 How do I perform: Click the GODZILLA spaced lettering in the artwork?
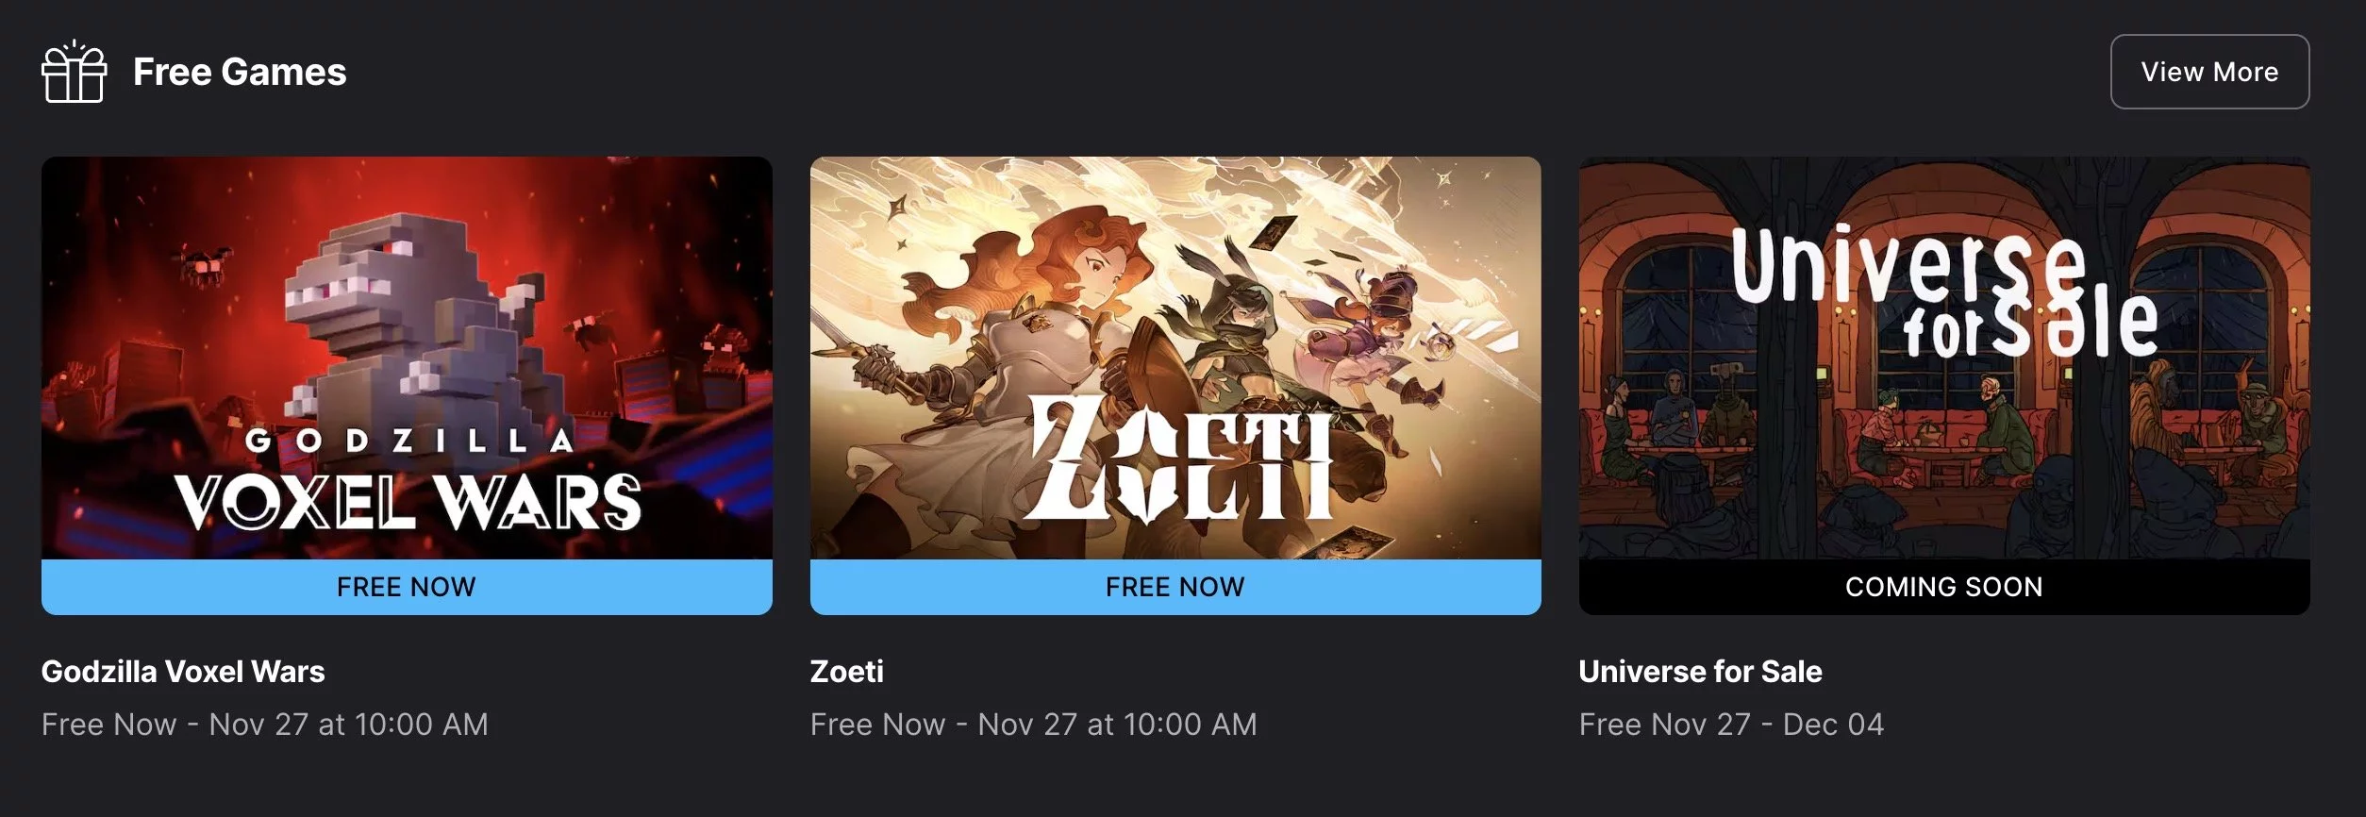point(409,441)
